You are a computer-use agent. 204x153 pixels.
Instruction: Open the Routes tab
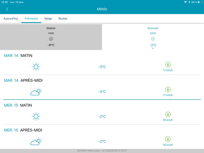pos(63,19)
